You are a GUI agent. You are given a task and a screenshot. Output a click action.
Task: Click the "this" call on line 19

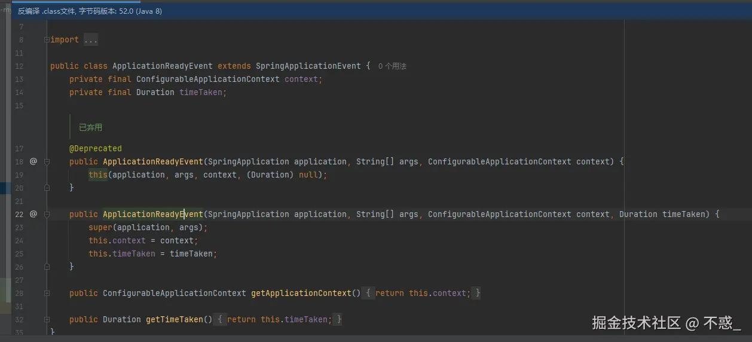98,175
